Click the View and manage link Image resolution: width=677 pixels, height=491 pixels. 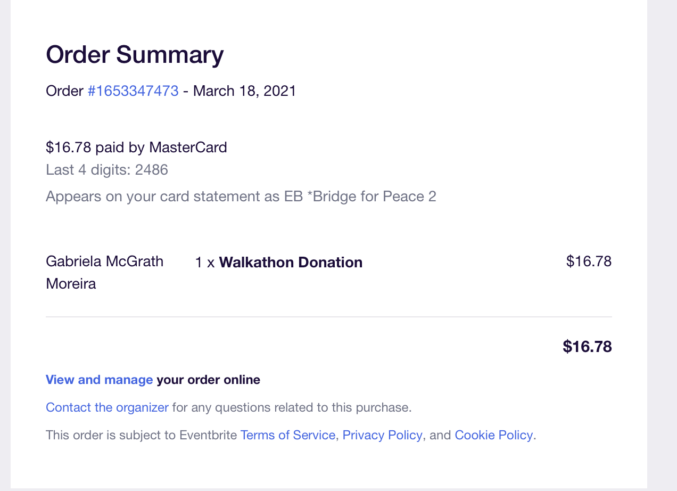(x=99, y=380)
